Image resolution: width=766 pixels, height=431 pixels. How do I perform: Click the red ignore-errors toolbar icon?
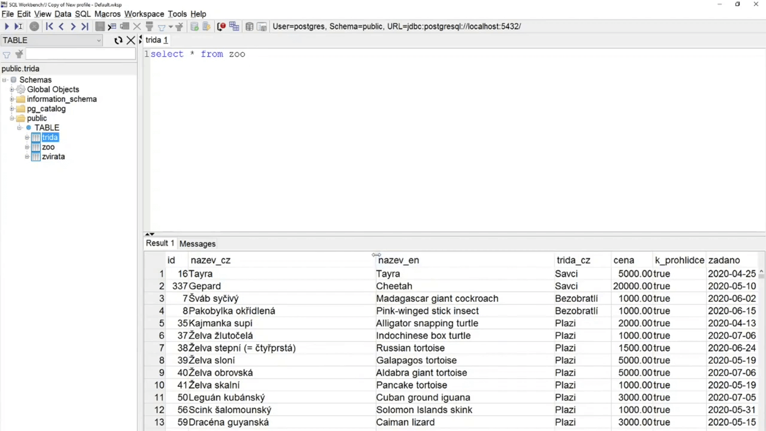coord(221,26)
